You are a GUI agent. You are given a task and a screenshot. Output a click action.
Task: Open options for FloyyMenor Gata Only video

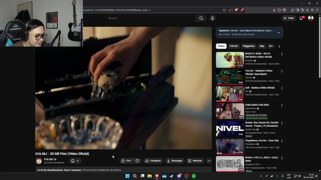pyautogui.click(x=282, y=141)
